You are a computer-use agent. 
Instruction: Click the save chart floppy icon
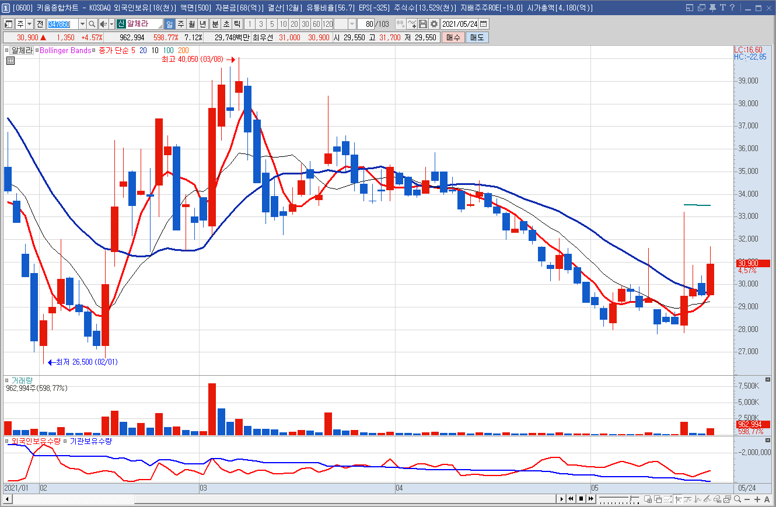(423, 24)
